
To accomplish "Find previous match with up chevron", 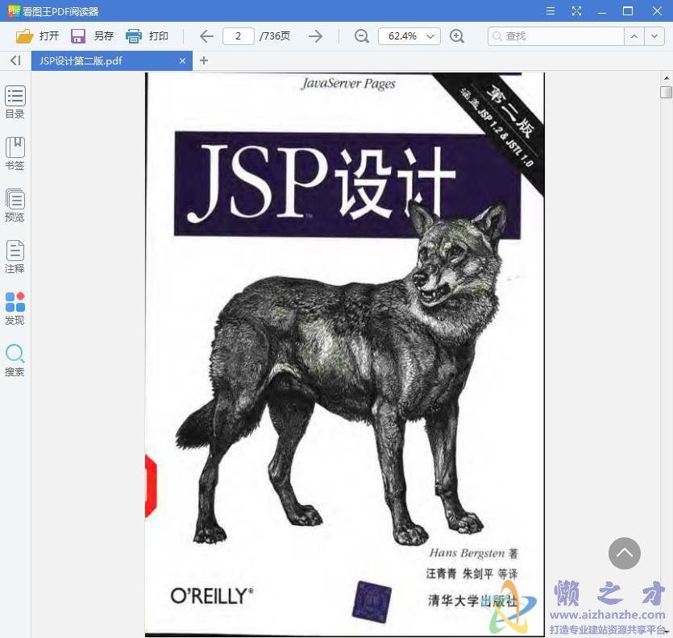I will [x=634, y=36].
